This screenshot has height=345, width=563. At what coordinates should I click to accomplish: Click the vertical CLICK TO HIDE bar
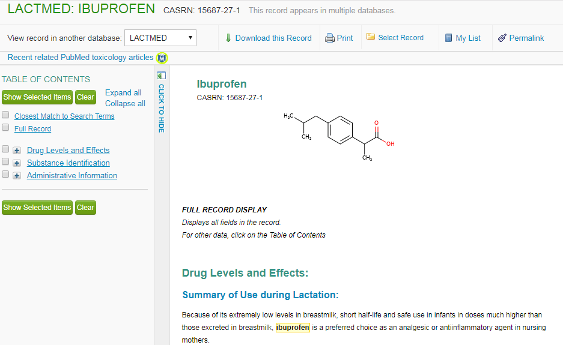point(161,109)
